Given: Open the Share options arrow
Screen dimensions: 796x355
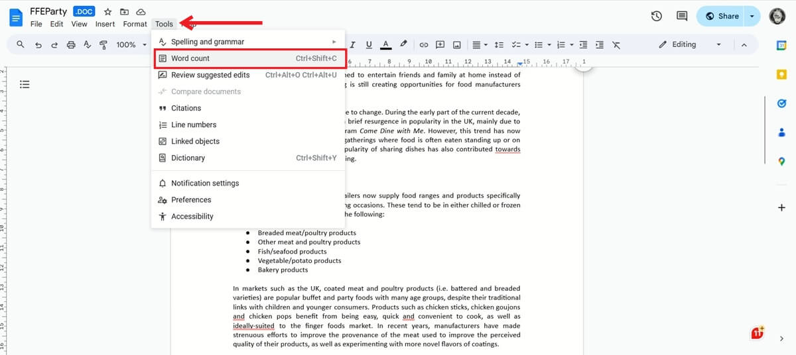Looking at the screenshot, I should (752, 16).
